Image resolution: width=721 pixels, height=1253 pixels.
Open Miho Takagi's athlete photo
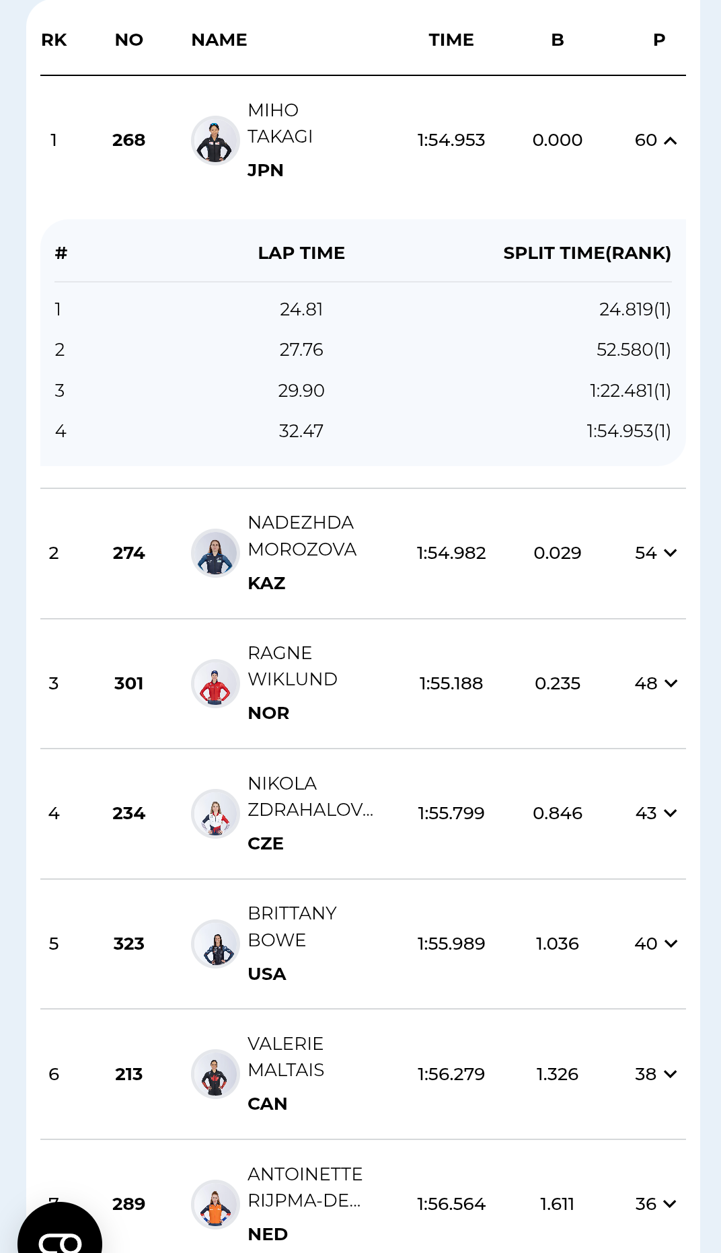click(215, 141)
